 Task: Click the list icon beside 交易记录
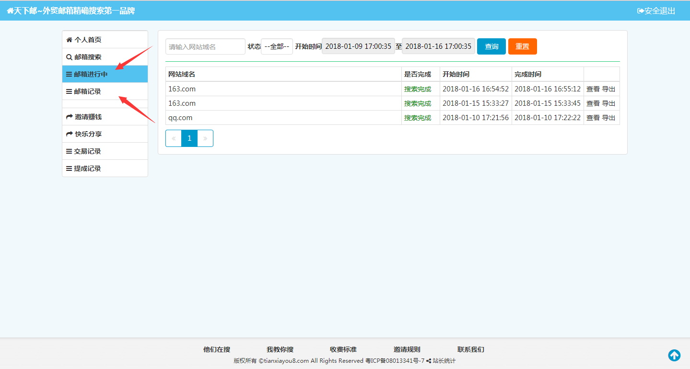pyautogui.click(x=69, y=151)
